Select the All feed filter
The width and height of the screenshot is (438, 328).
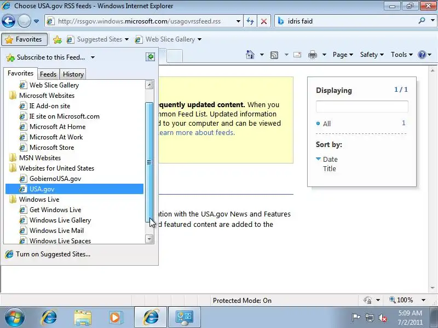click(x=326, y=124)
